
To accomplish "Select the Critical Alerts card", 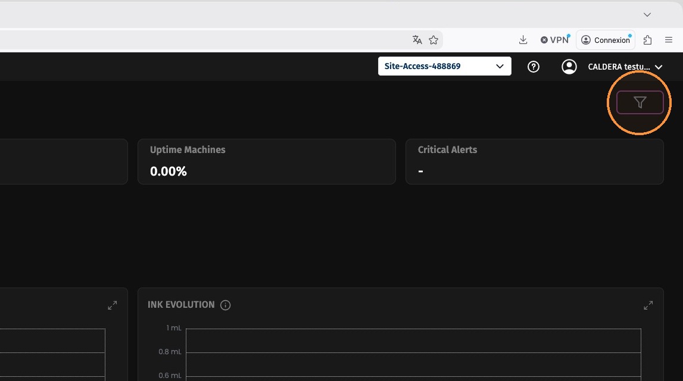I will click(535, 161).
